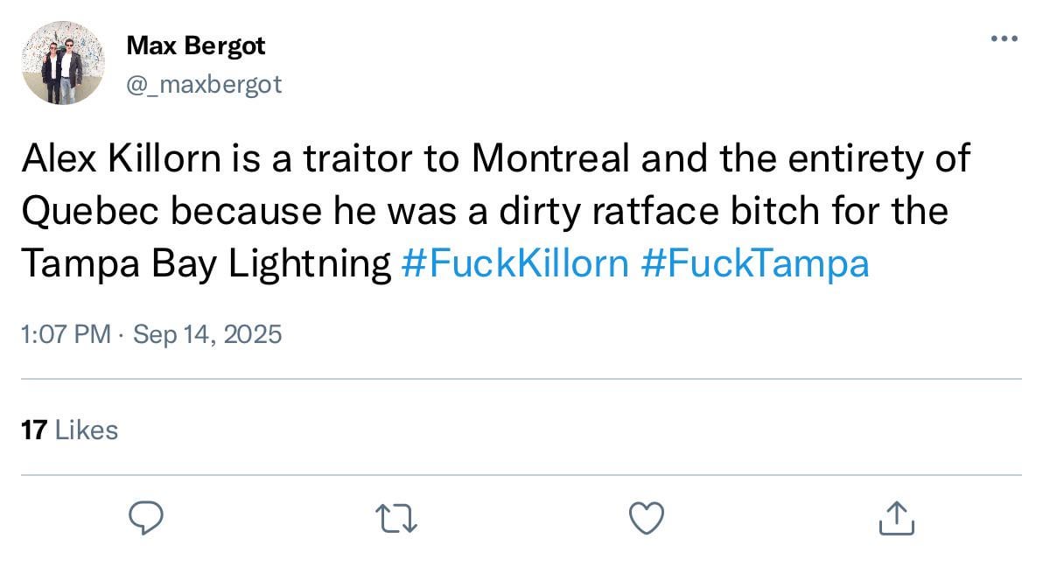Click the name Alex Killorn in tweet
The image size is (1043, 581).
tap(123, 159)
